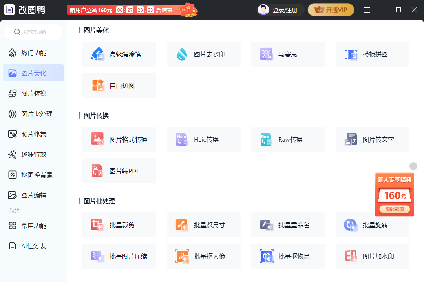Launch the 模板拼图 template collage tool
424x282 pixels.
tap(372, 54)
